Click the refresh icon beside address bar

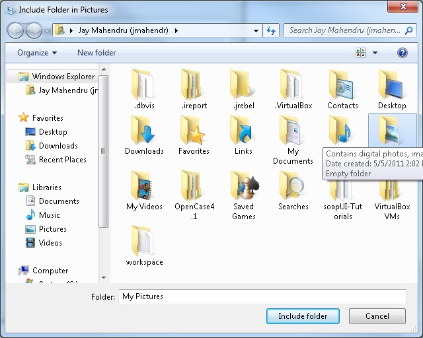pyautogui.click(x=271, y=30)
